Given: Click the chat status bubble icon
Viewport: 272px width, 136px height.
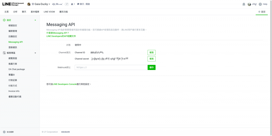Looking at the screenshot, I should click(78, 4).
